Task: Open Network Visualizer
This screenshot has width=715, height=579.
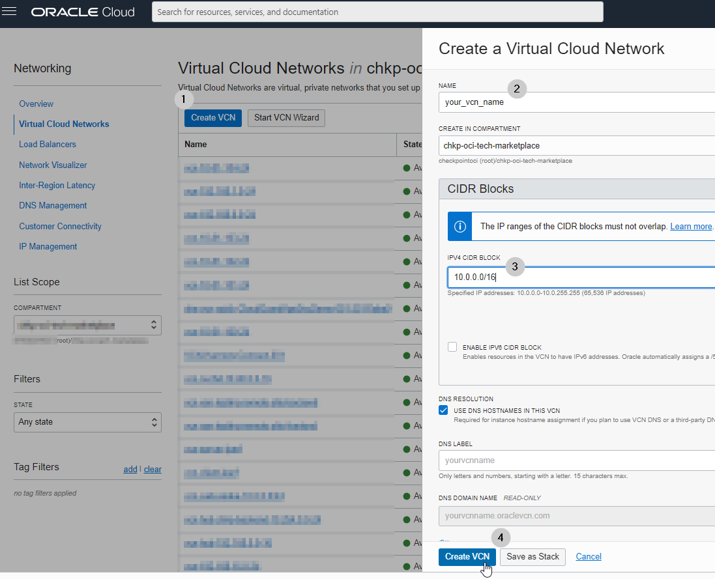Action: [53, 165]
